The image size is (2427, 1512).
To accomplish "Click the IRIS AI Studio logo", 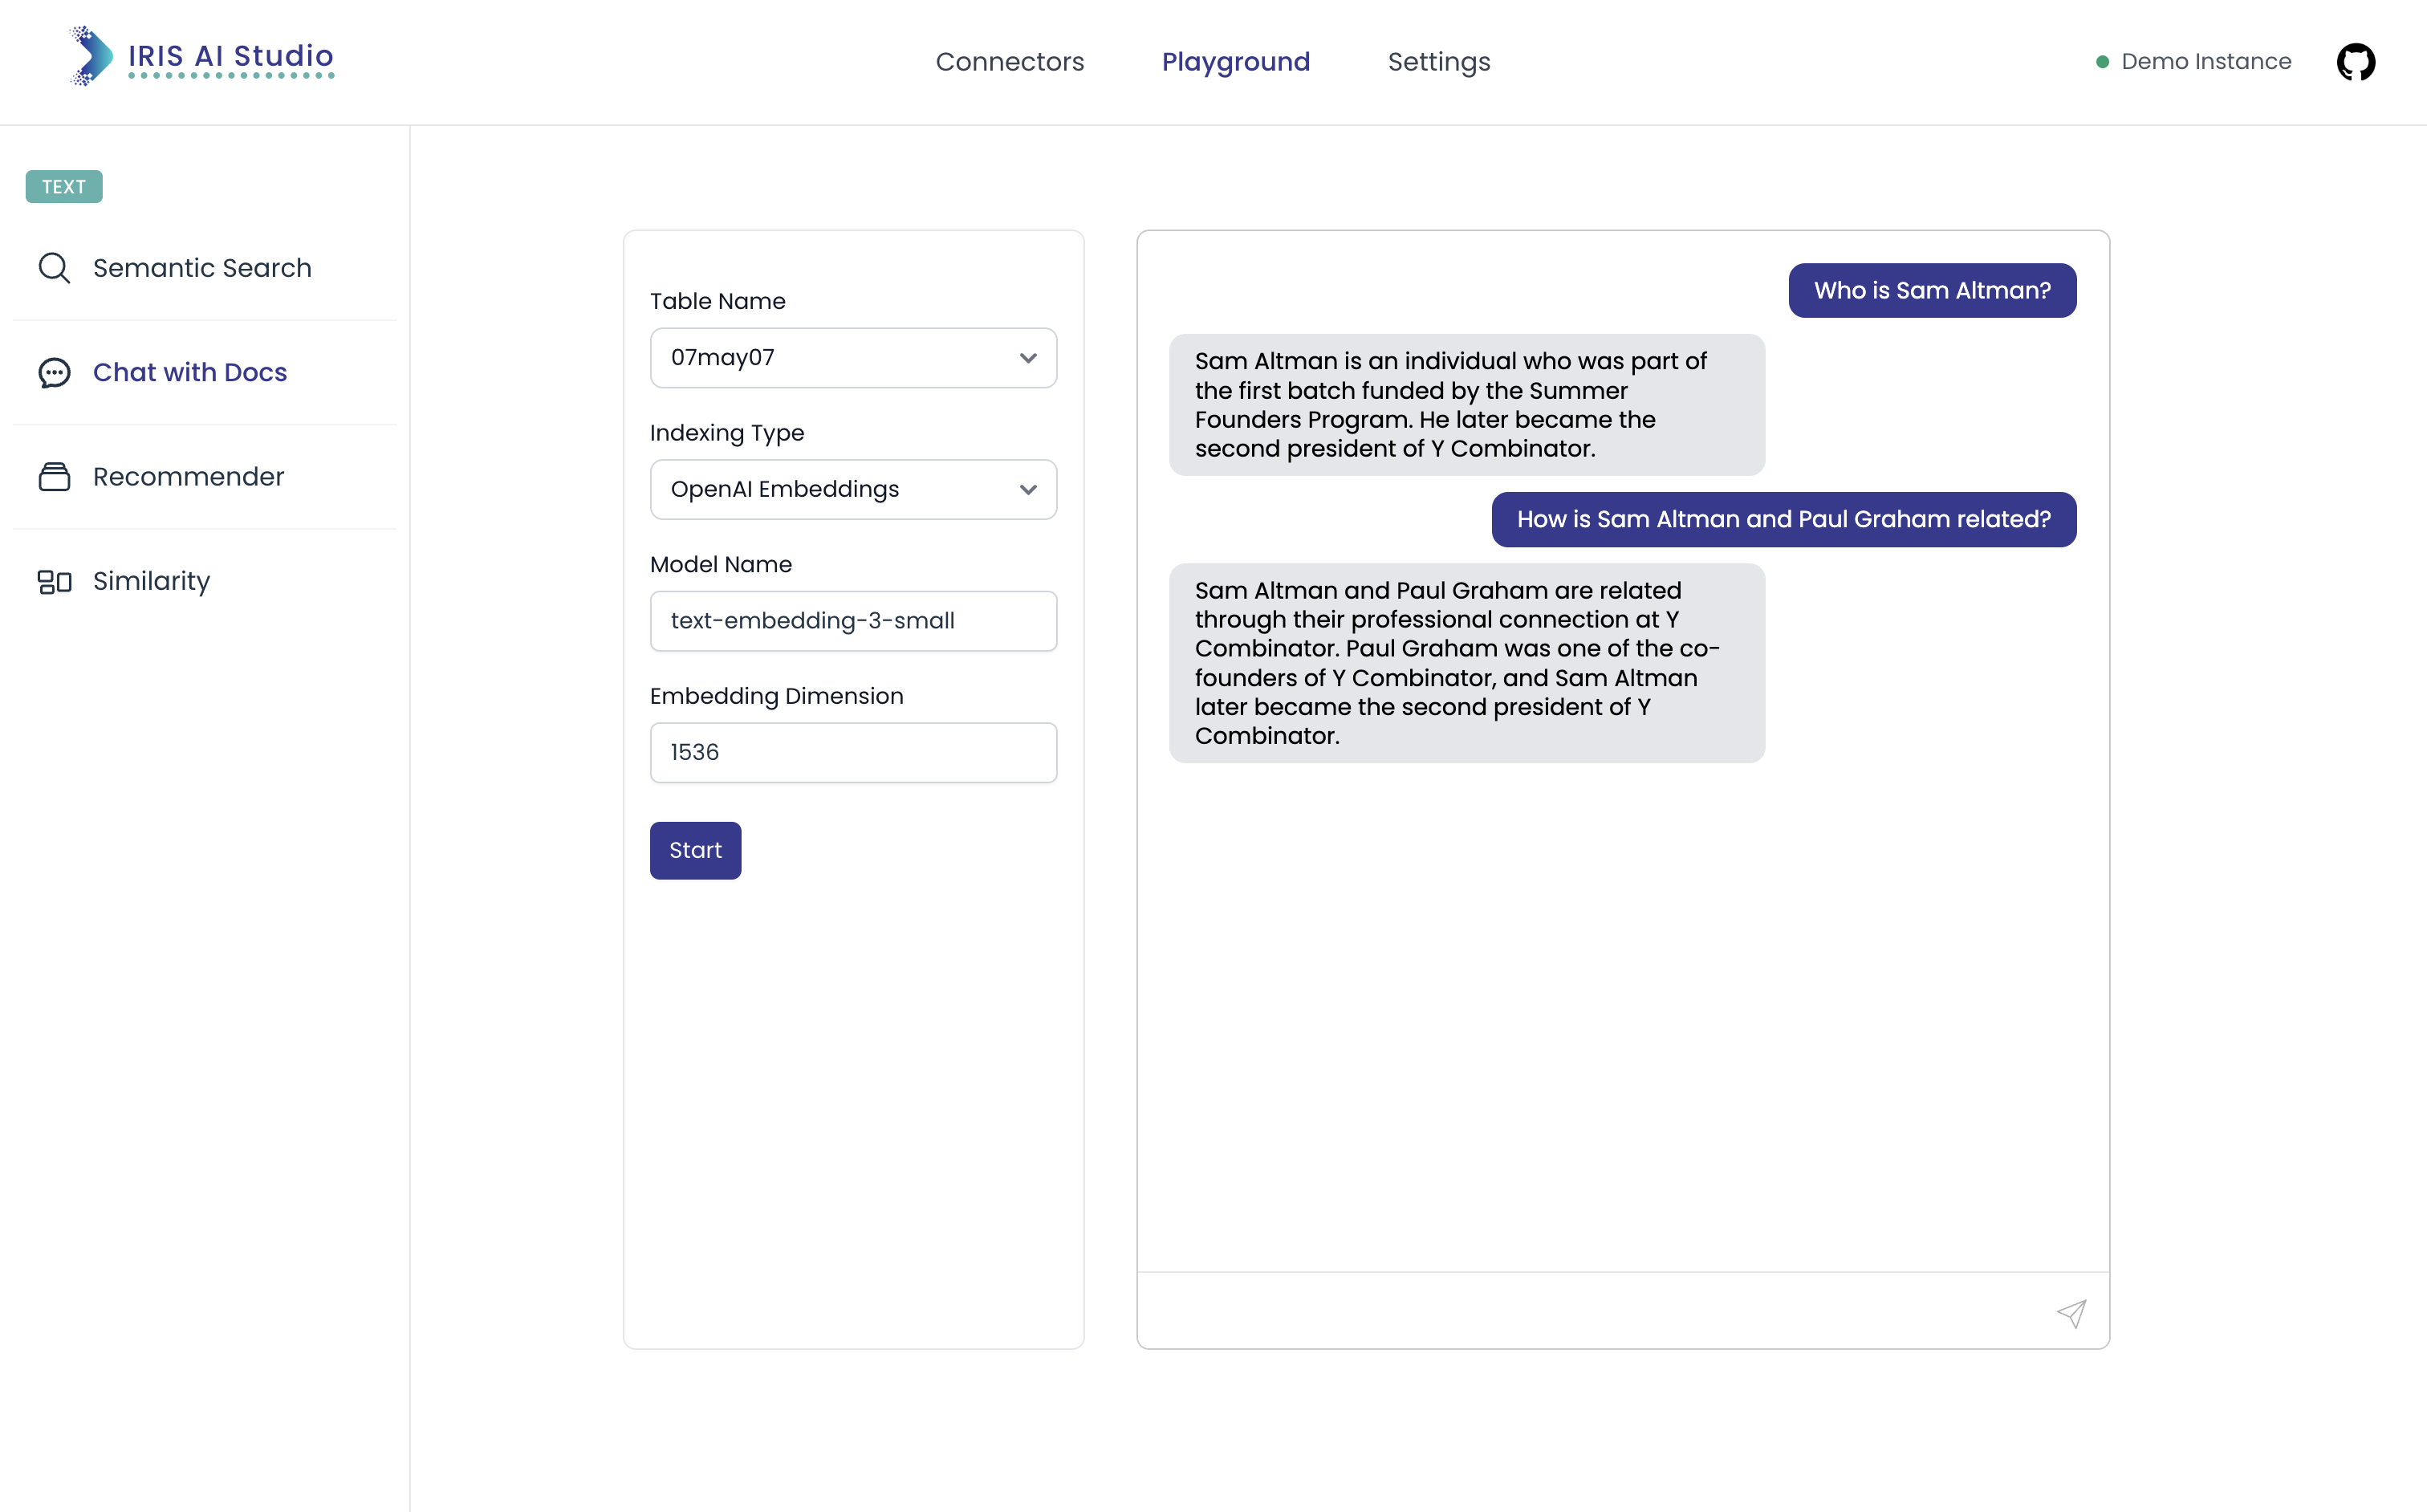I will [x=201, y=58].
